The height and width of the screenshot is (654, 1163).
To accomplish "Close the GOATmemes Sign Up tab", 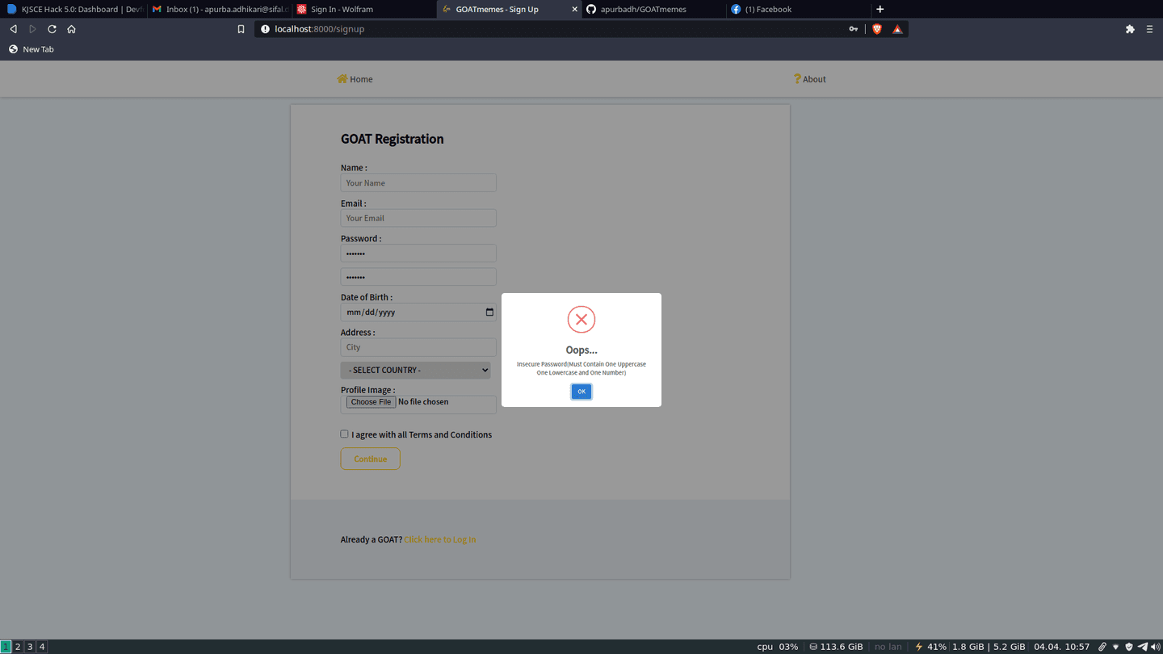I will pyautogui.click(x=574, y=9).
